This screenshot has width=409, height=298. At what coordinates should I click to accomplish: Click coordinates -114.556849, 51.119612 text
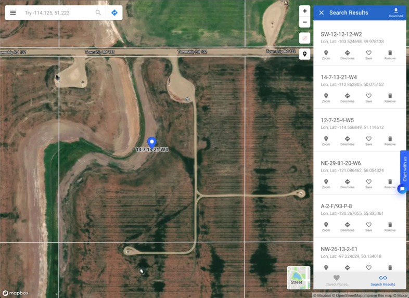click(361, 127)
